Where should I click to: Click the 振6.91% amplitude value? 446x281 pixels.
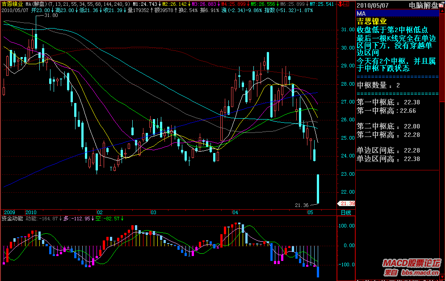point(209,10)
